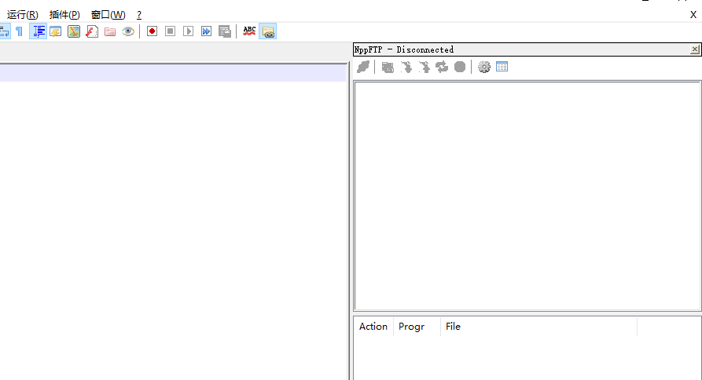
Task: Toggle show all characters (¶) icon
Action: [20, 31]
